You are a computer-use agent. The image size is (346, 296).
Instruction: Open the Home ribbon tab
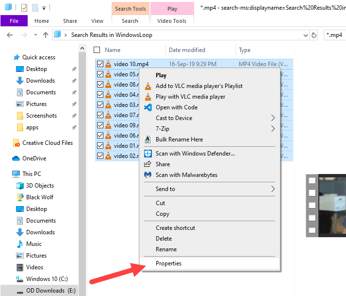click(42, 21)
